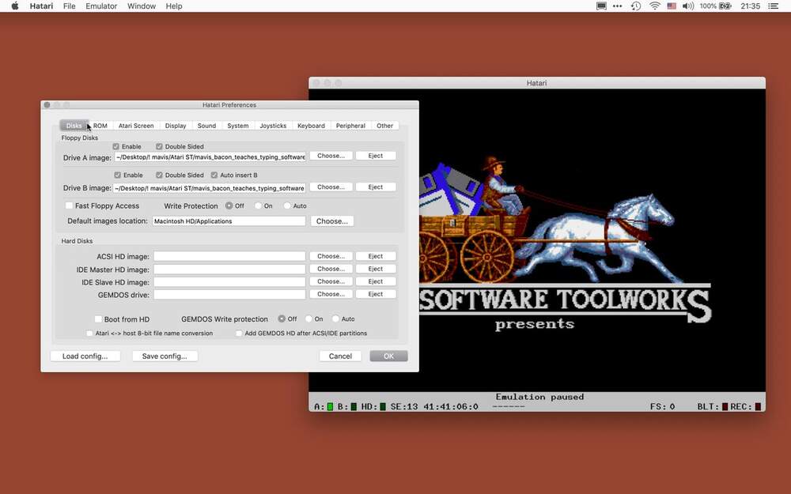This screenshot has height=494, width=791.
Task: Click the BLT: indicator in Hatari status bar
Action: tap(725, 406)
